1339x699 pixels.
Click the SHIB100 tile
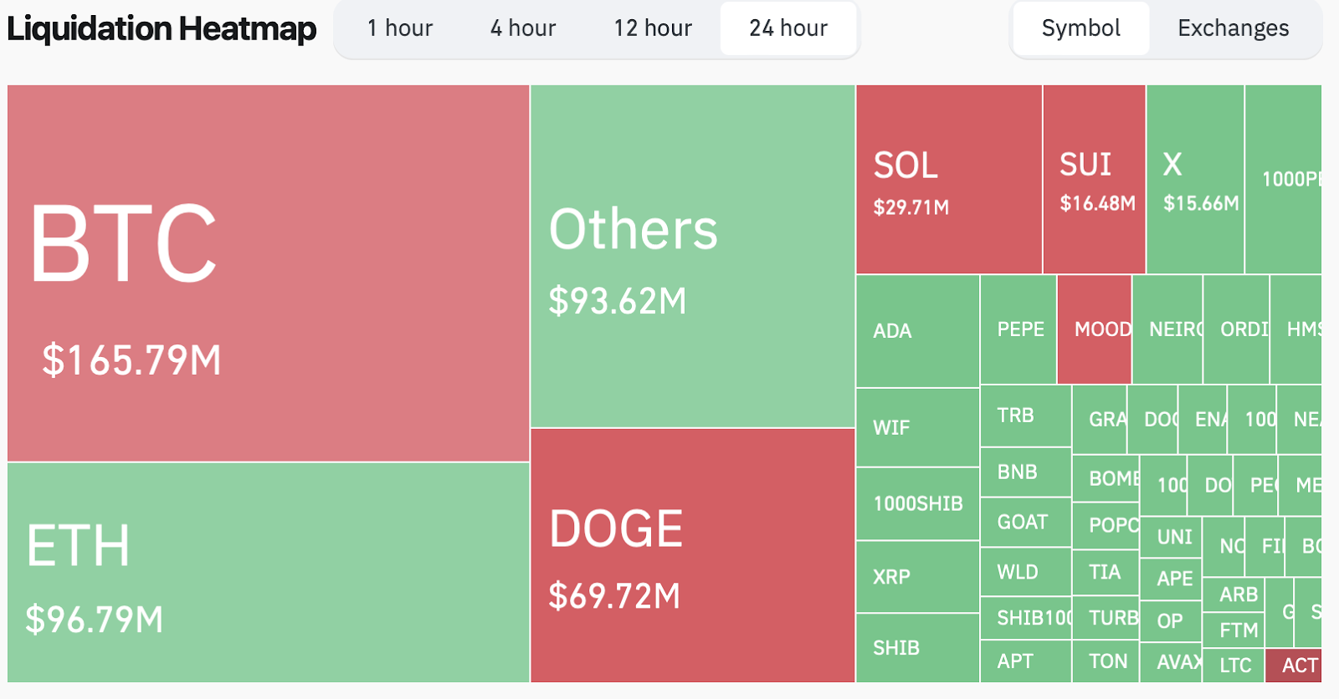click(1026, 618)
